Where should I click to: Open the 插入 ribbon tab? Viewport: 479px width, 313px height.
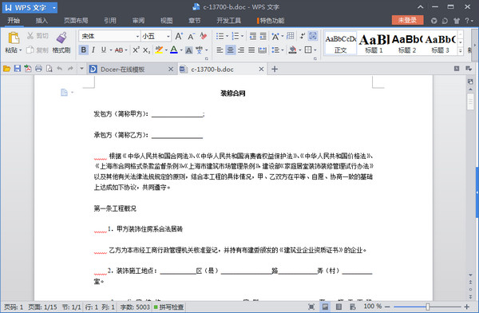tap(42, 21)
